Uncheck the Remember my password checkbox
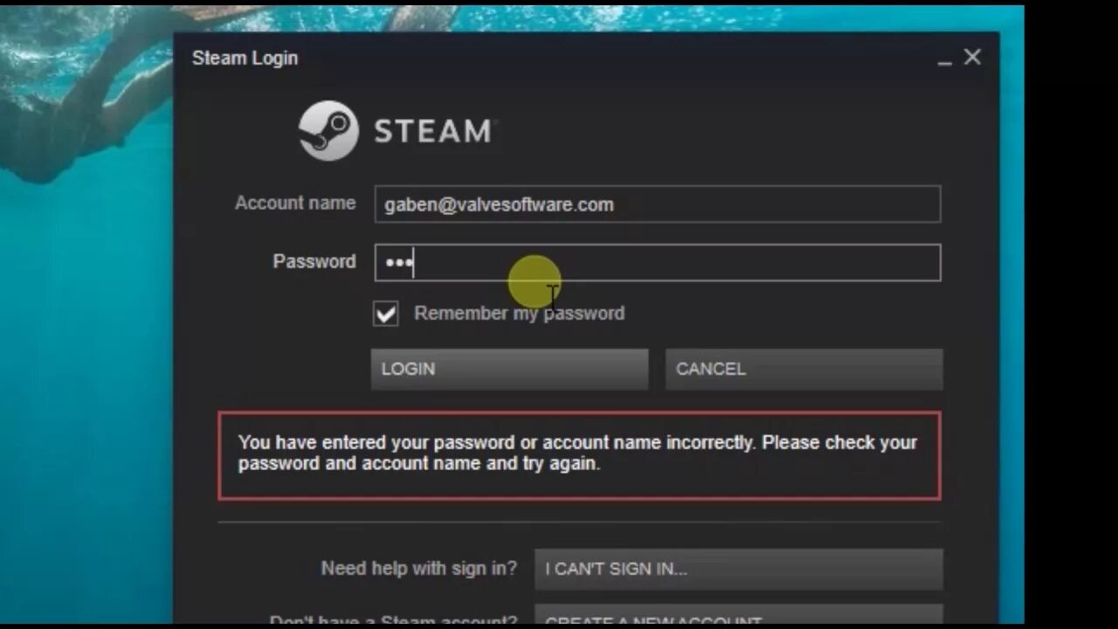Image resolution: width=1118 pixels, height=629 pixels. 385,314
